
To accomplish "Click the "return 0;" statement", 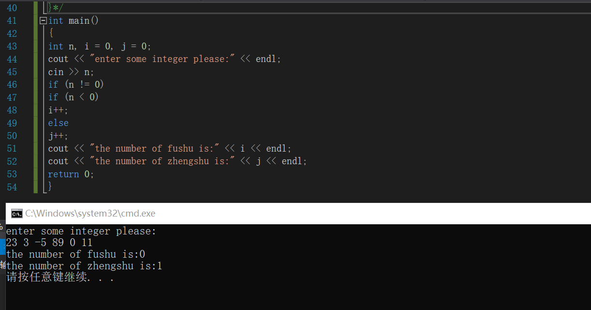I will (x=71, y=174).
